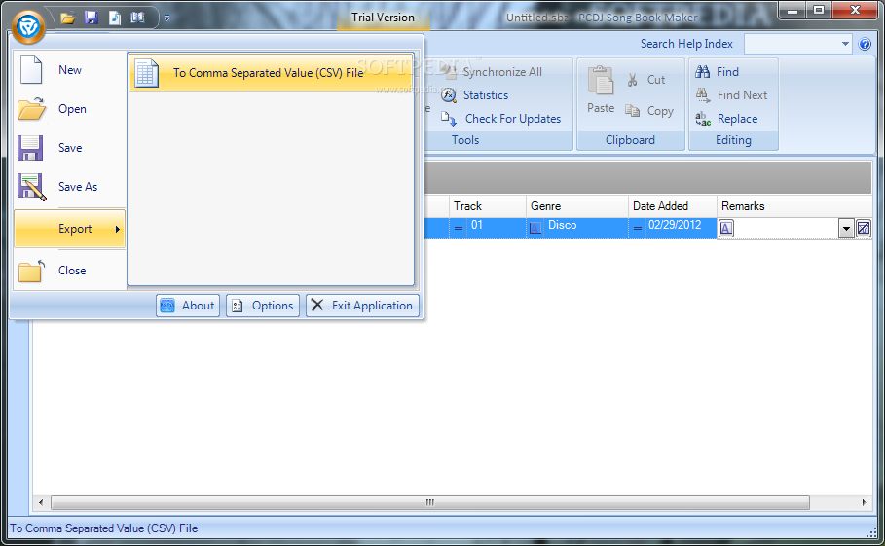
Task: Click the scrollbar right arrow
Action: coord(865,502)
